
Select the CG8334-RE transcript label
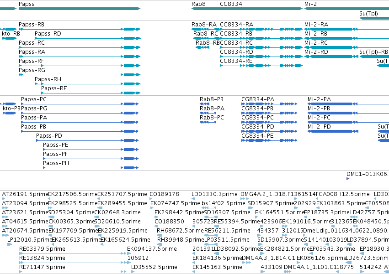point(236,61)
